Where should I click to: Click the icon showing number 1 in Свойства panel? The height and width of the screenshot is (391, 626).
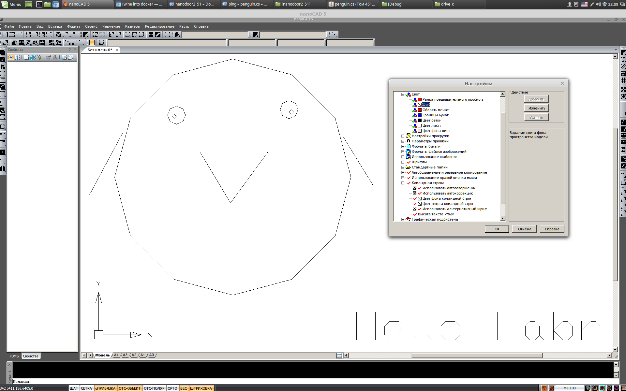pyautogui.click(x=17, y=57)
